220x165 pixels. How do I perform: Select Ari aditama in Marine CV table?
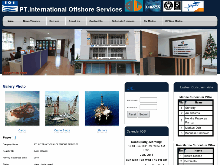[192, 113]
